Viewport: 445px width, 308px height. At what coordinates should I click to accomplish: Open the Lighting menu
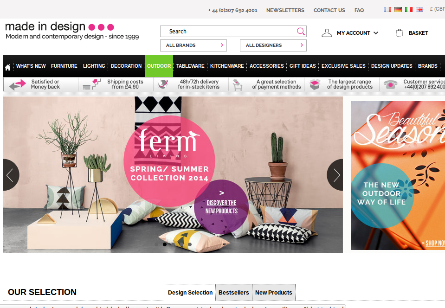(94, 66)
